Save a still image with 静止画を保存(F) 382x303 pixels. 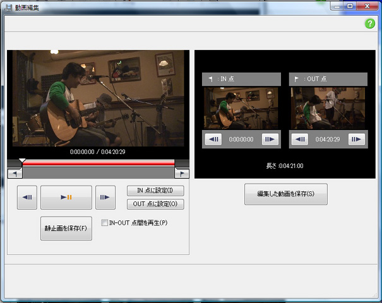coord(66,228)
